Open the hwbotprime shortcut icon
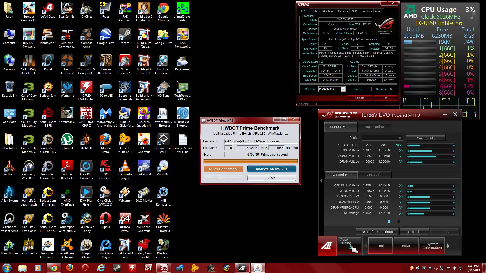The width and height of the screenshot is (486, 273). pyautogui.click(x=163, y=117)
